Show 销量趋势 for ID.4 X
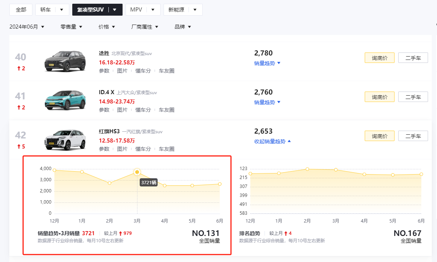Viewport: 437px width, 262px height. coord(267,102)
